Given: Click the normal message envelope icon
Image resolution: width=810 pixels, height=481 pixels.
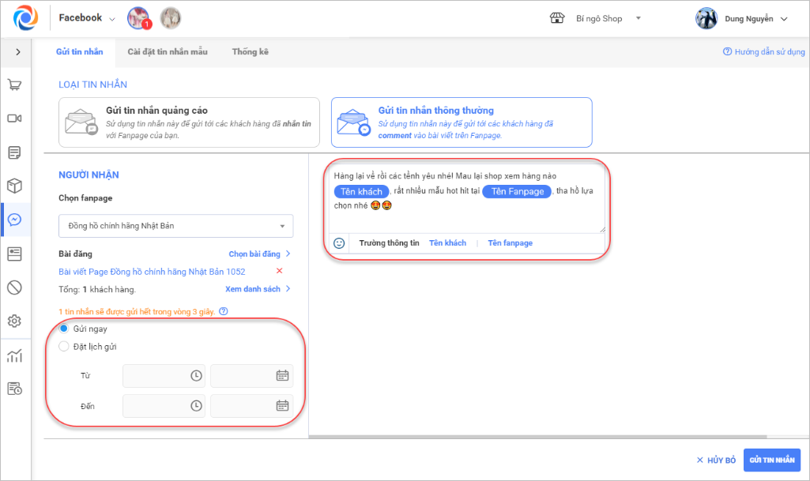Looking at the screenshot, I should pos(354,122).
